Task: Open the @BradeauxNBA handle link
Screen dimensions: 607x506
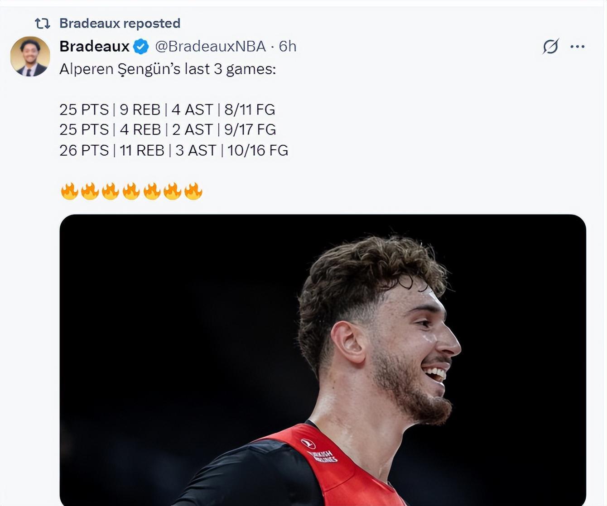Action: pyautogui.click(x=210, y=46)
